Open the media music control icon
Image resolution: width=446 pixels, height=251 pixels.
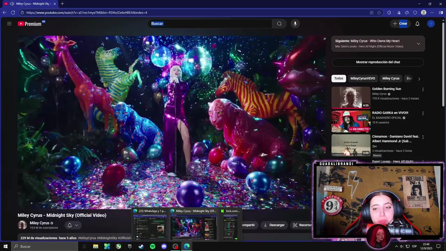[399, 13]
